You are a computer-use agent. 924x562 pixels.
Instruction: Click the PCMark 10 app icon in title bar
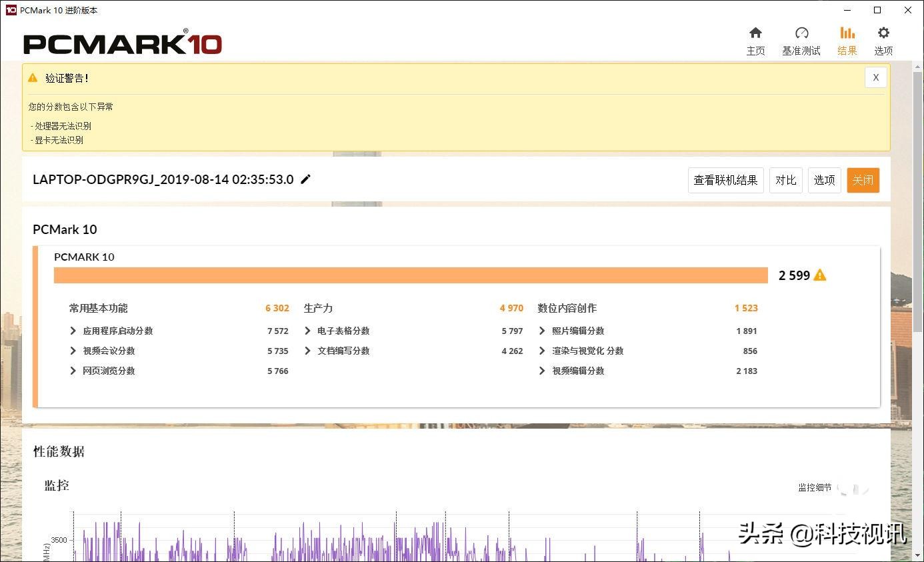coord(11,10)
